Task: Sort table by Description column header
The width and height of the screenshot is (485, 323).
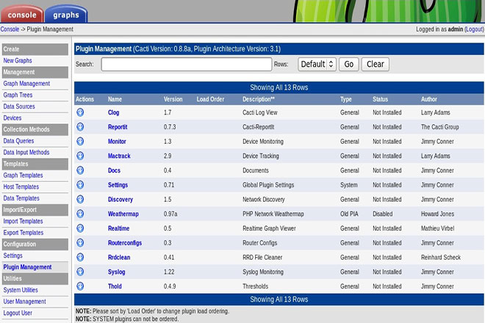Action: pyautogui.click(x=258, y=99)
